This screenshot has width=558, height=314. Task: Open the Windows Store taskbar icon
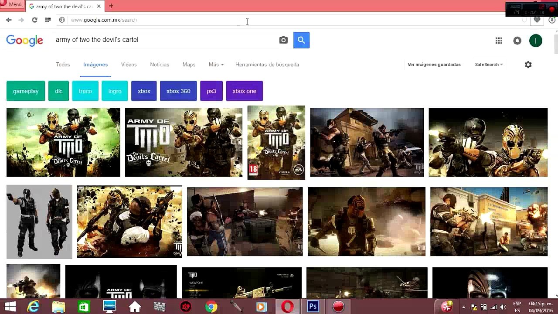84,307
